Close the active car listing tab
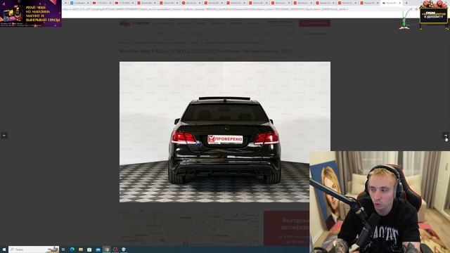The height and width of the screenshot is (253, 450). point(400,3)
